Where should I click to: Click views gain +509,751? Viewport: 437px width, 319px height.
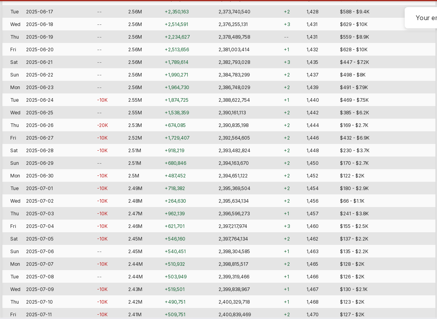point(175,315)
